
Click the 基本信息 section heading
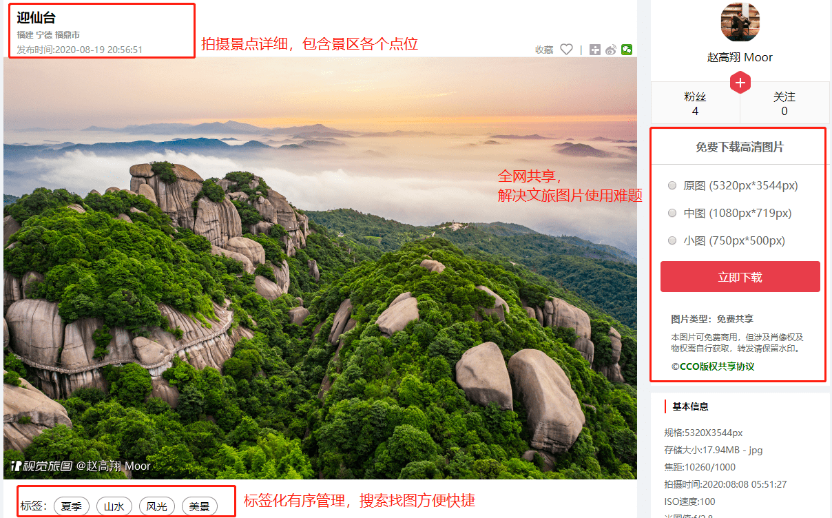[691, 406]
